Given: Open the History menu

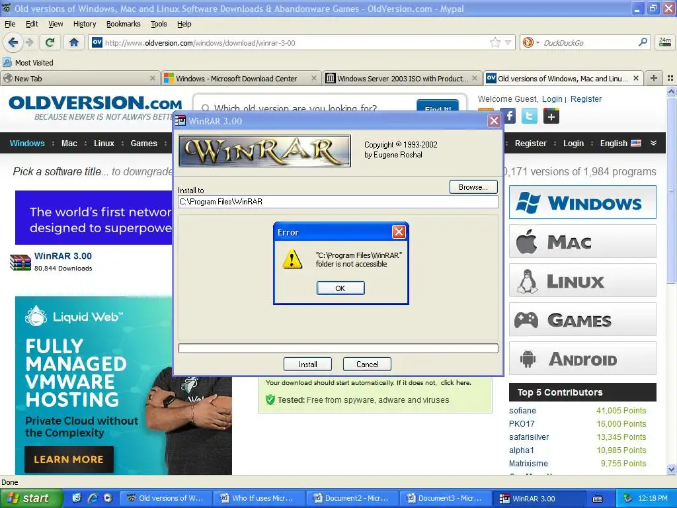Looking at the screenshot, I should (85, 24).
